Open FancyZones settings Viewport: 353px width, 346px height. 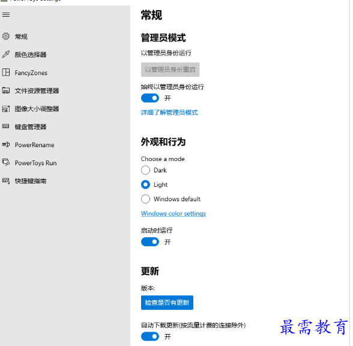[x=65, y=73]
